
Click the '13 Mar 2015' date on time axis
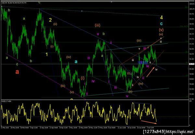[x=5, y=128]
